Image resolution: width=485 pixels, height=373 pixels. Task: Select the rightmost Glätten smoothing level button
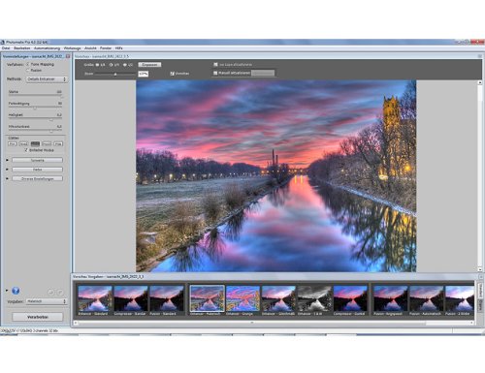58,143
